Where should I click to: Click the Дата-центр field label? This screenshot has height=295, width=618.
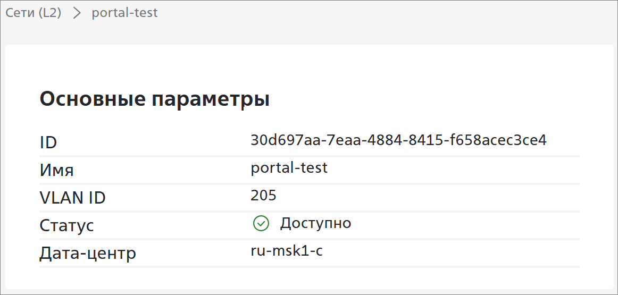coord(88,253)
